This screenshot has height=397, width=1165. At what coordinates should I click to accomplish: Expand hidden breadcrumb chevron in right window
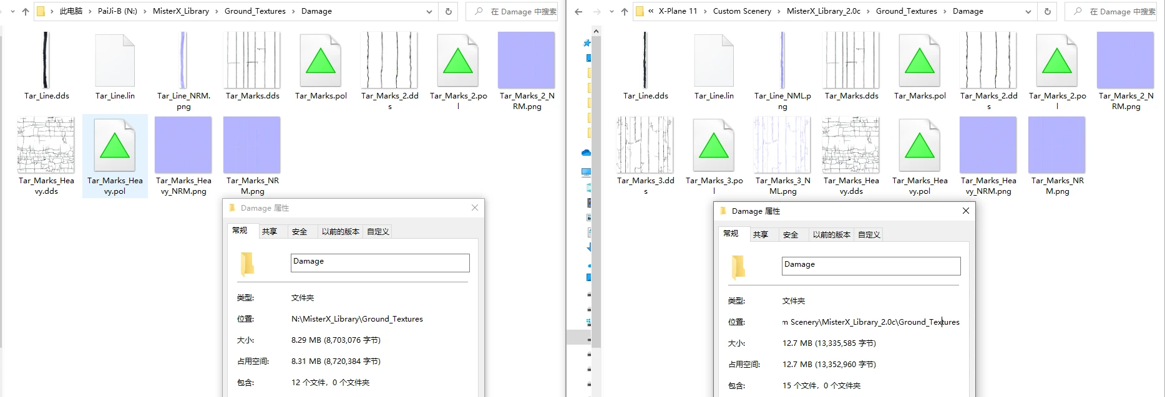click(x=651, y=11)
